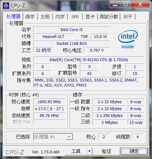Image resolution: width=152 pixels, height=159 pixels.
Task: Click the 确定 button
Action: pyautogui.click(x=134, y=151)
